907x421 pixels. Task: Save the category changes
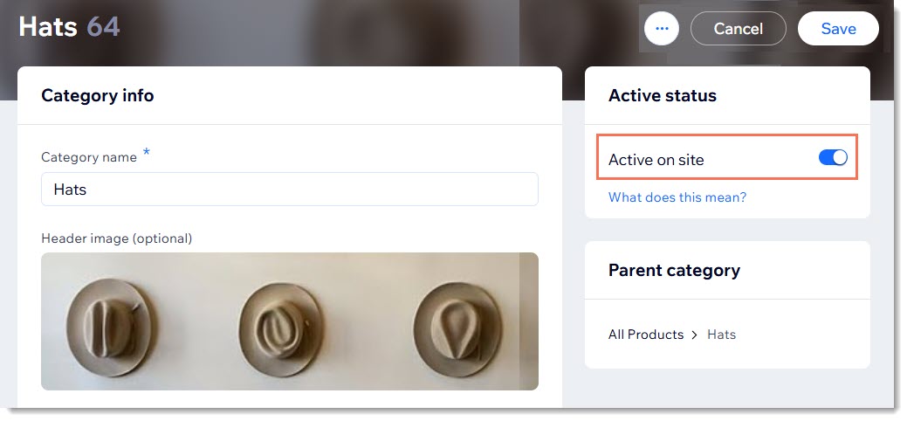tap(838, 29)
